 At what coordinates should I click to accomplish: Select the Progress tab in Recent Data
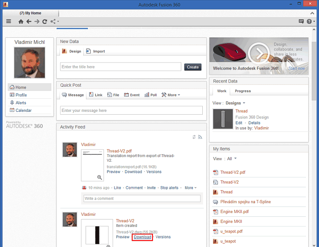coord(243,91)
